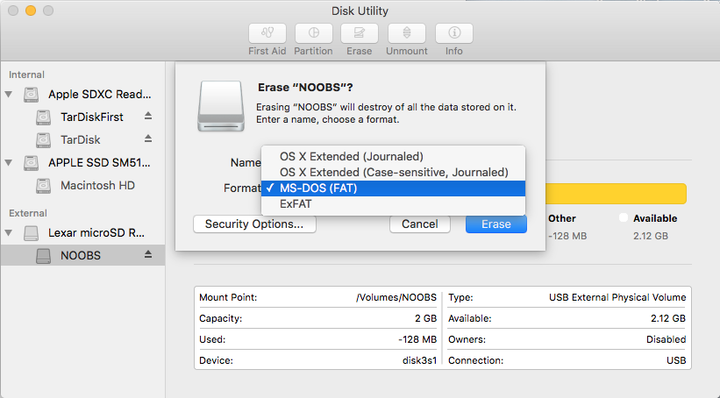Screen dimensions: 720x398
Task: Choose MS-DOS (FAT) format option
Action: point(393,188)
